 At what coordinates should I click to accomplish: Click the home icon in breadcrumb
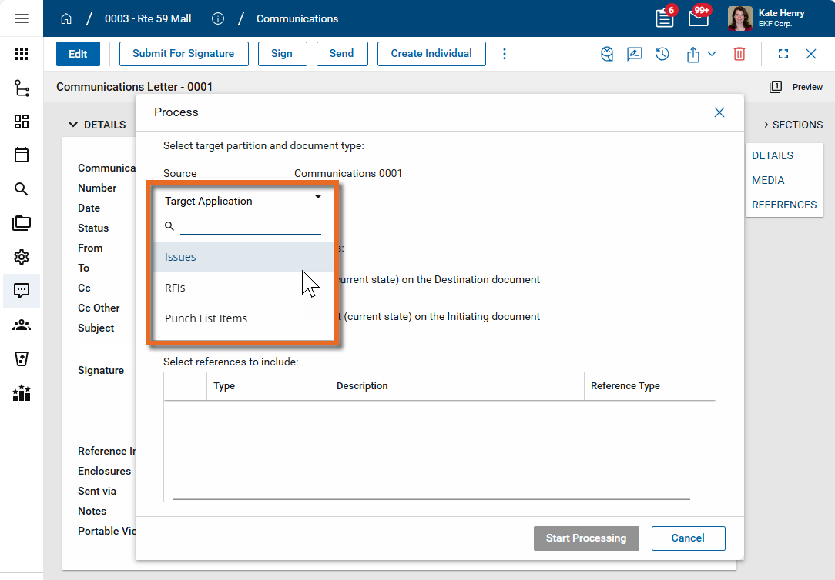[x=66, y=18]
